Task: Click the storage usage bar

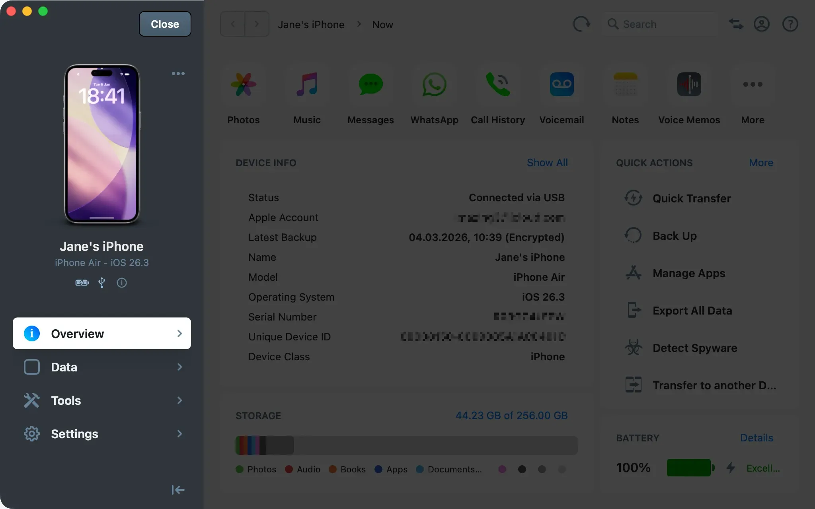Action: [406, 445]
